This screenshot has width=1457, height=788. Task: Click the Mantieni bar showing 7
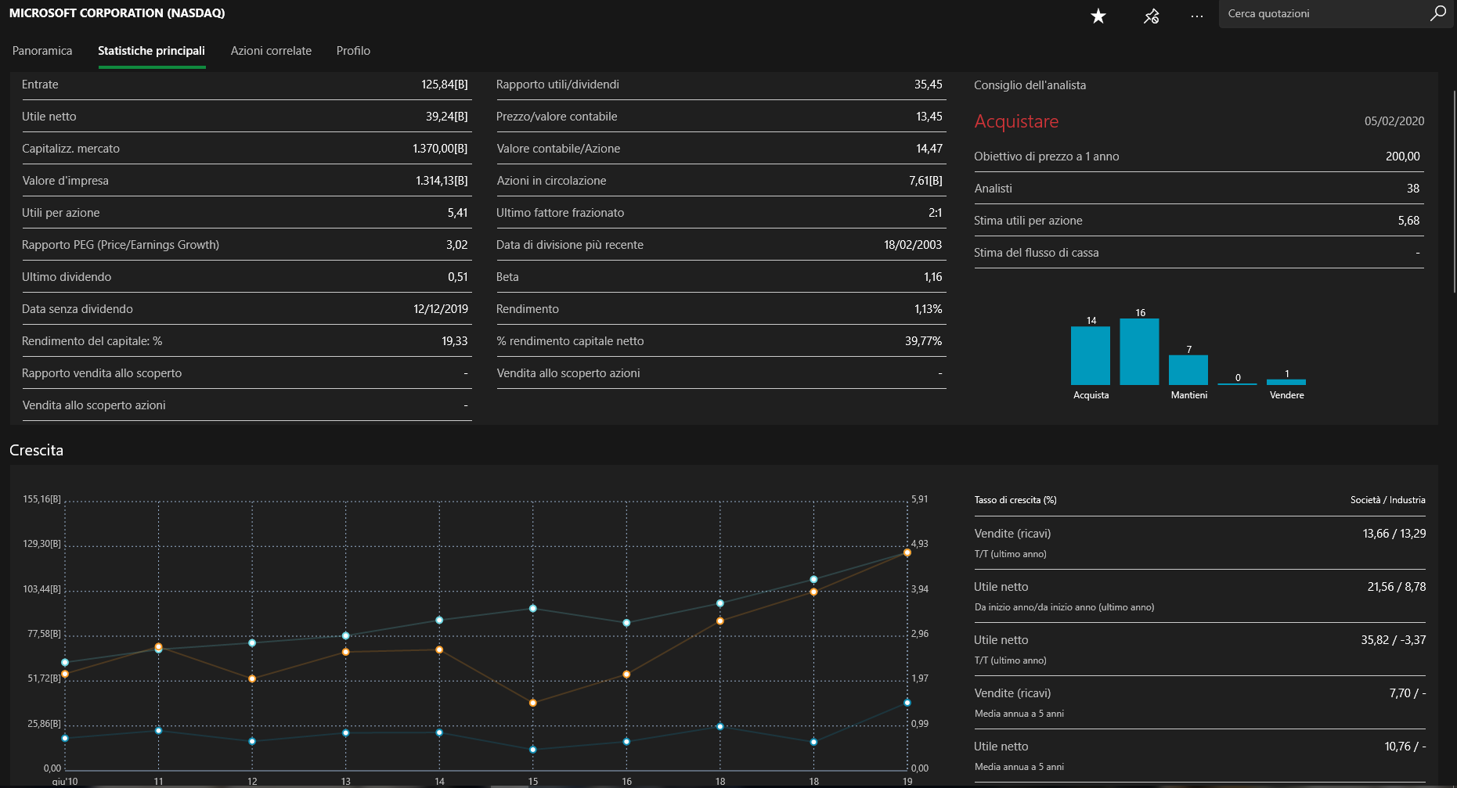point(1188,369)
